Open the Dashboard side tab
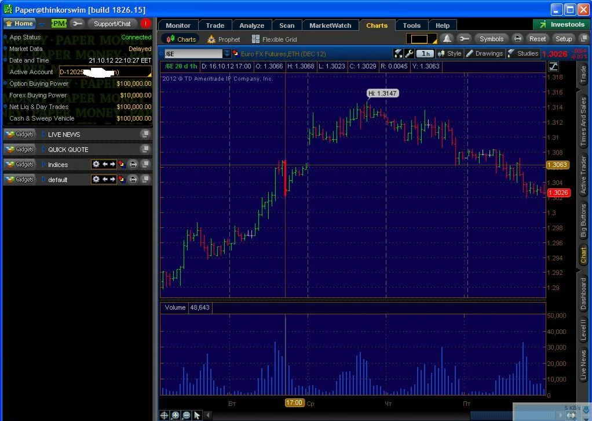The height and width of the screenshot is (421, 592). (583, 293)
